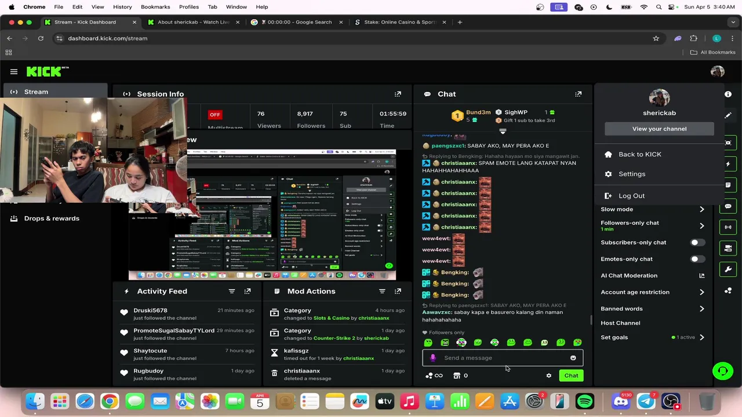The image size is (742, 417).
Task: Open chat settings gear icon
Action: (548, 376)
